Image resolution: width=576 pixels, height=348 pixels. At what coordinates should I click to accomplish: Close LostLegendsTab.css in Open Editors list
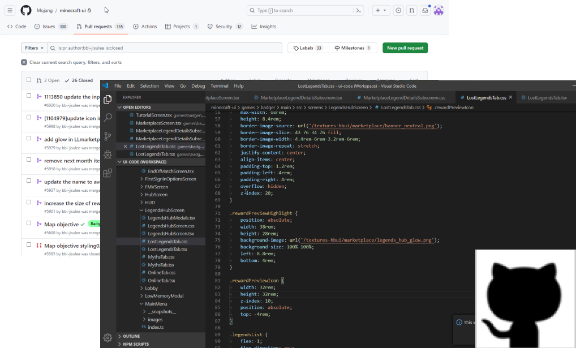(125, 146)
